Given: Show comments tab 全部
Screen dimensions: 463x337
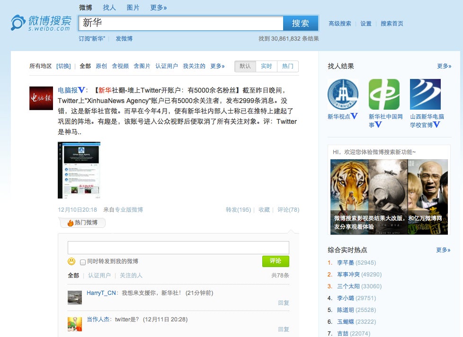Looking at the screenshot, I should (x=73, y=276).
